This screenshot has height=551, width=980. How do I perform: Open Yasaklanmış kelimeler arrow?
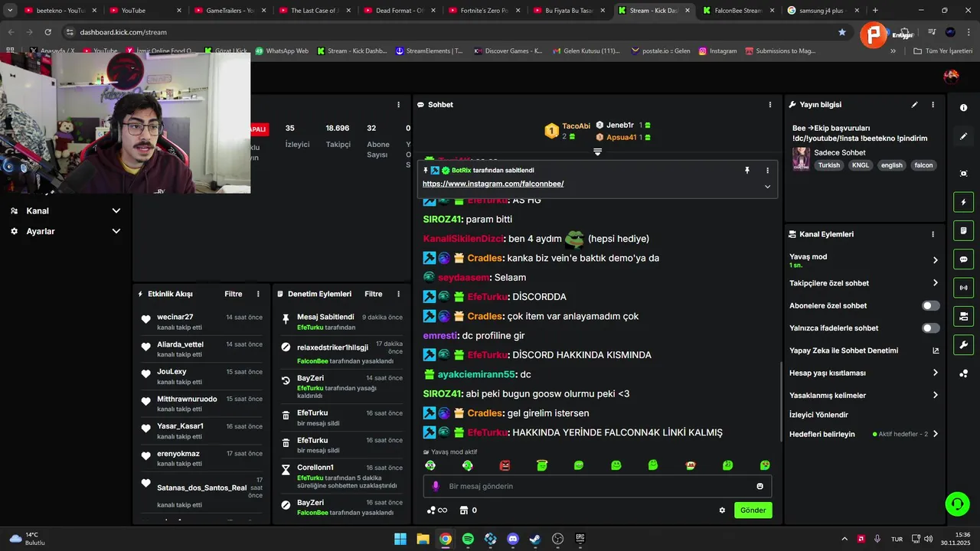935,396
